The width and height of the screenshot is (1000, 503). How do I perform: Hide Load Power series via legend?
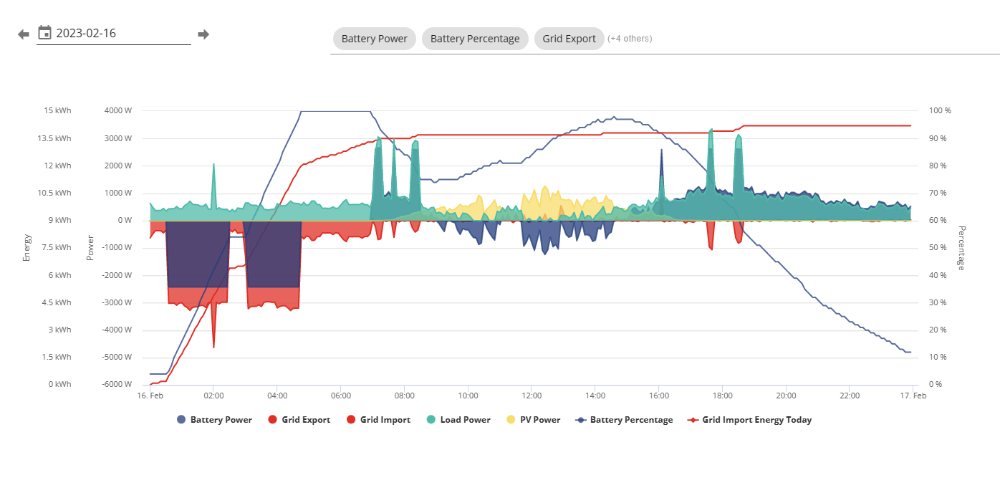coord(458,420)
